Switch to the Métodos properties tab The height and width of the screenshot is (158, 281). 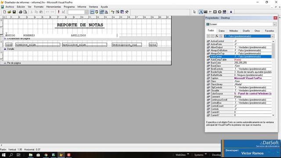pyautogui.click(x=234, y=31)
